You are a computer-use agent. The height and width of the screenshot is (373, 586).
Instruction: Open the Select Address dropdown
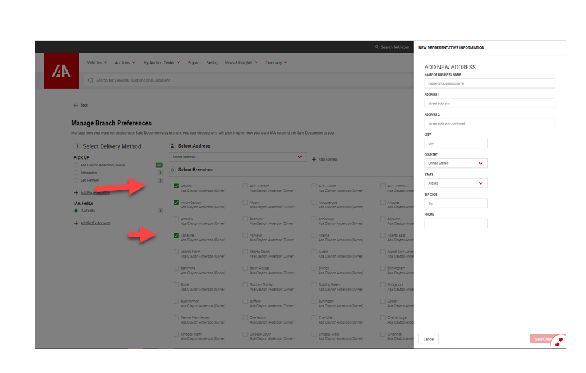pos(237,157)
